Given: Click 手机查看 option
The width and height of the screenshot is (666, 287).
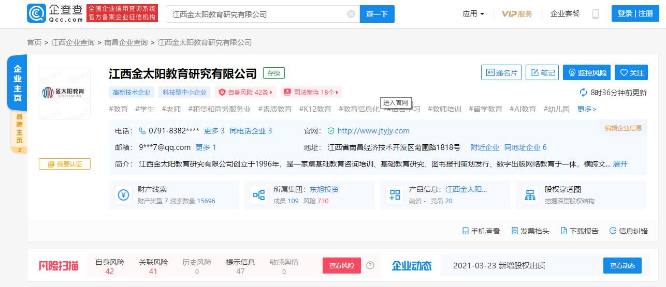Looking at the screenshot, I should [x=481, y=231].
